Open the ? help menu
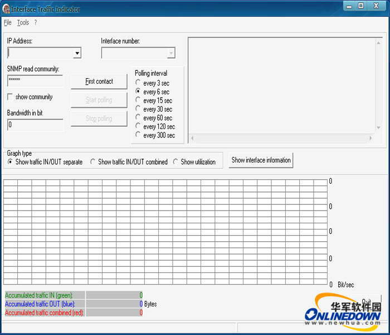This screenshot has width=390, height=335. (36, 23)
